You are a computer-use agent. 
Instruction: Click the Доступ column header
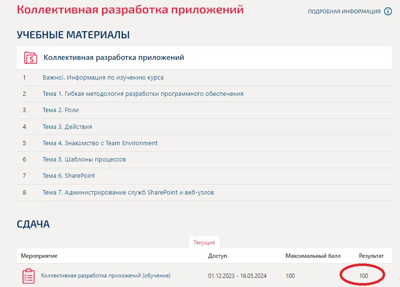[x=217, y=256]
